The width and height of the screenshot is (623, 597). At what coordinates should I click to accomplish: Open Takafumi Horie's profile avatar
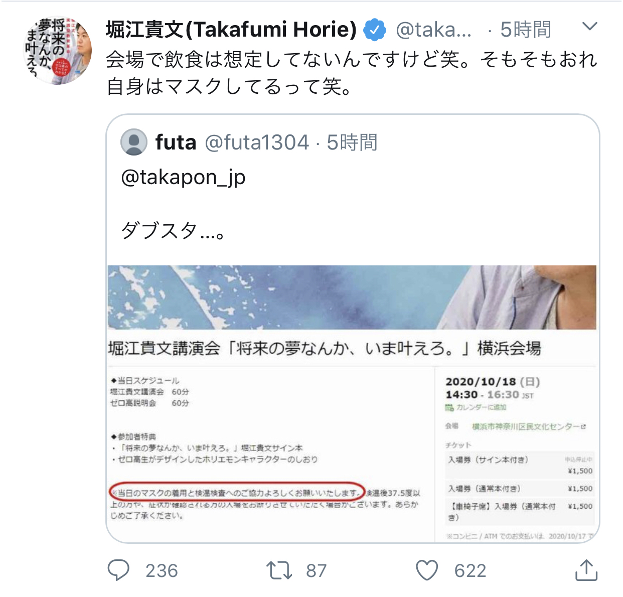click(58, 51)
